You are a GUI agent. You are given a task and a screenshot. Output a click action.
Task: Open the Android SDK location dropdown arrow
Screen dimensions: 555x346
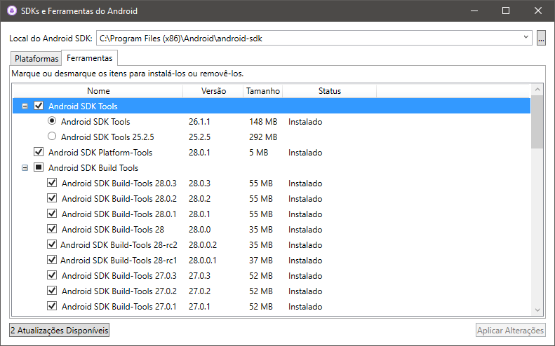(x=526, y=37)
